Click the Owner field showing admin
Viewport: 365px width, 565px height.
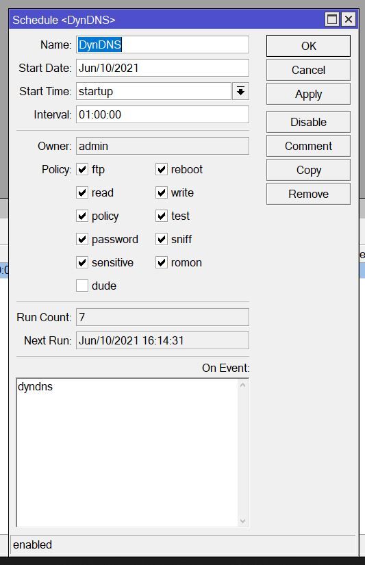(x=162, y=146)
